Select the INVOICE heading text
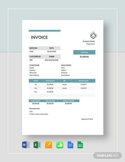Image resolution: width=125 pixels, height=162 pixels. point(39,37)
